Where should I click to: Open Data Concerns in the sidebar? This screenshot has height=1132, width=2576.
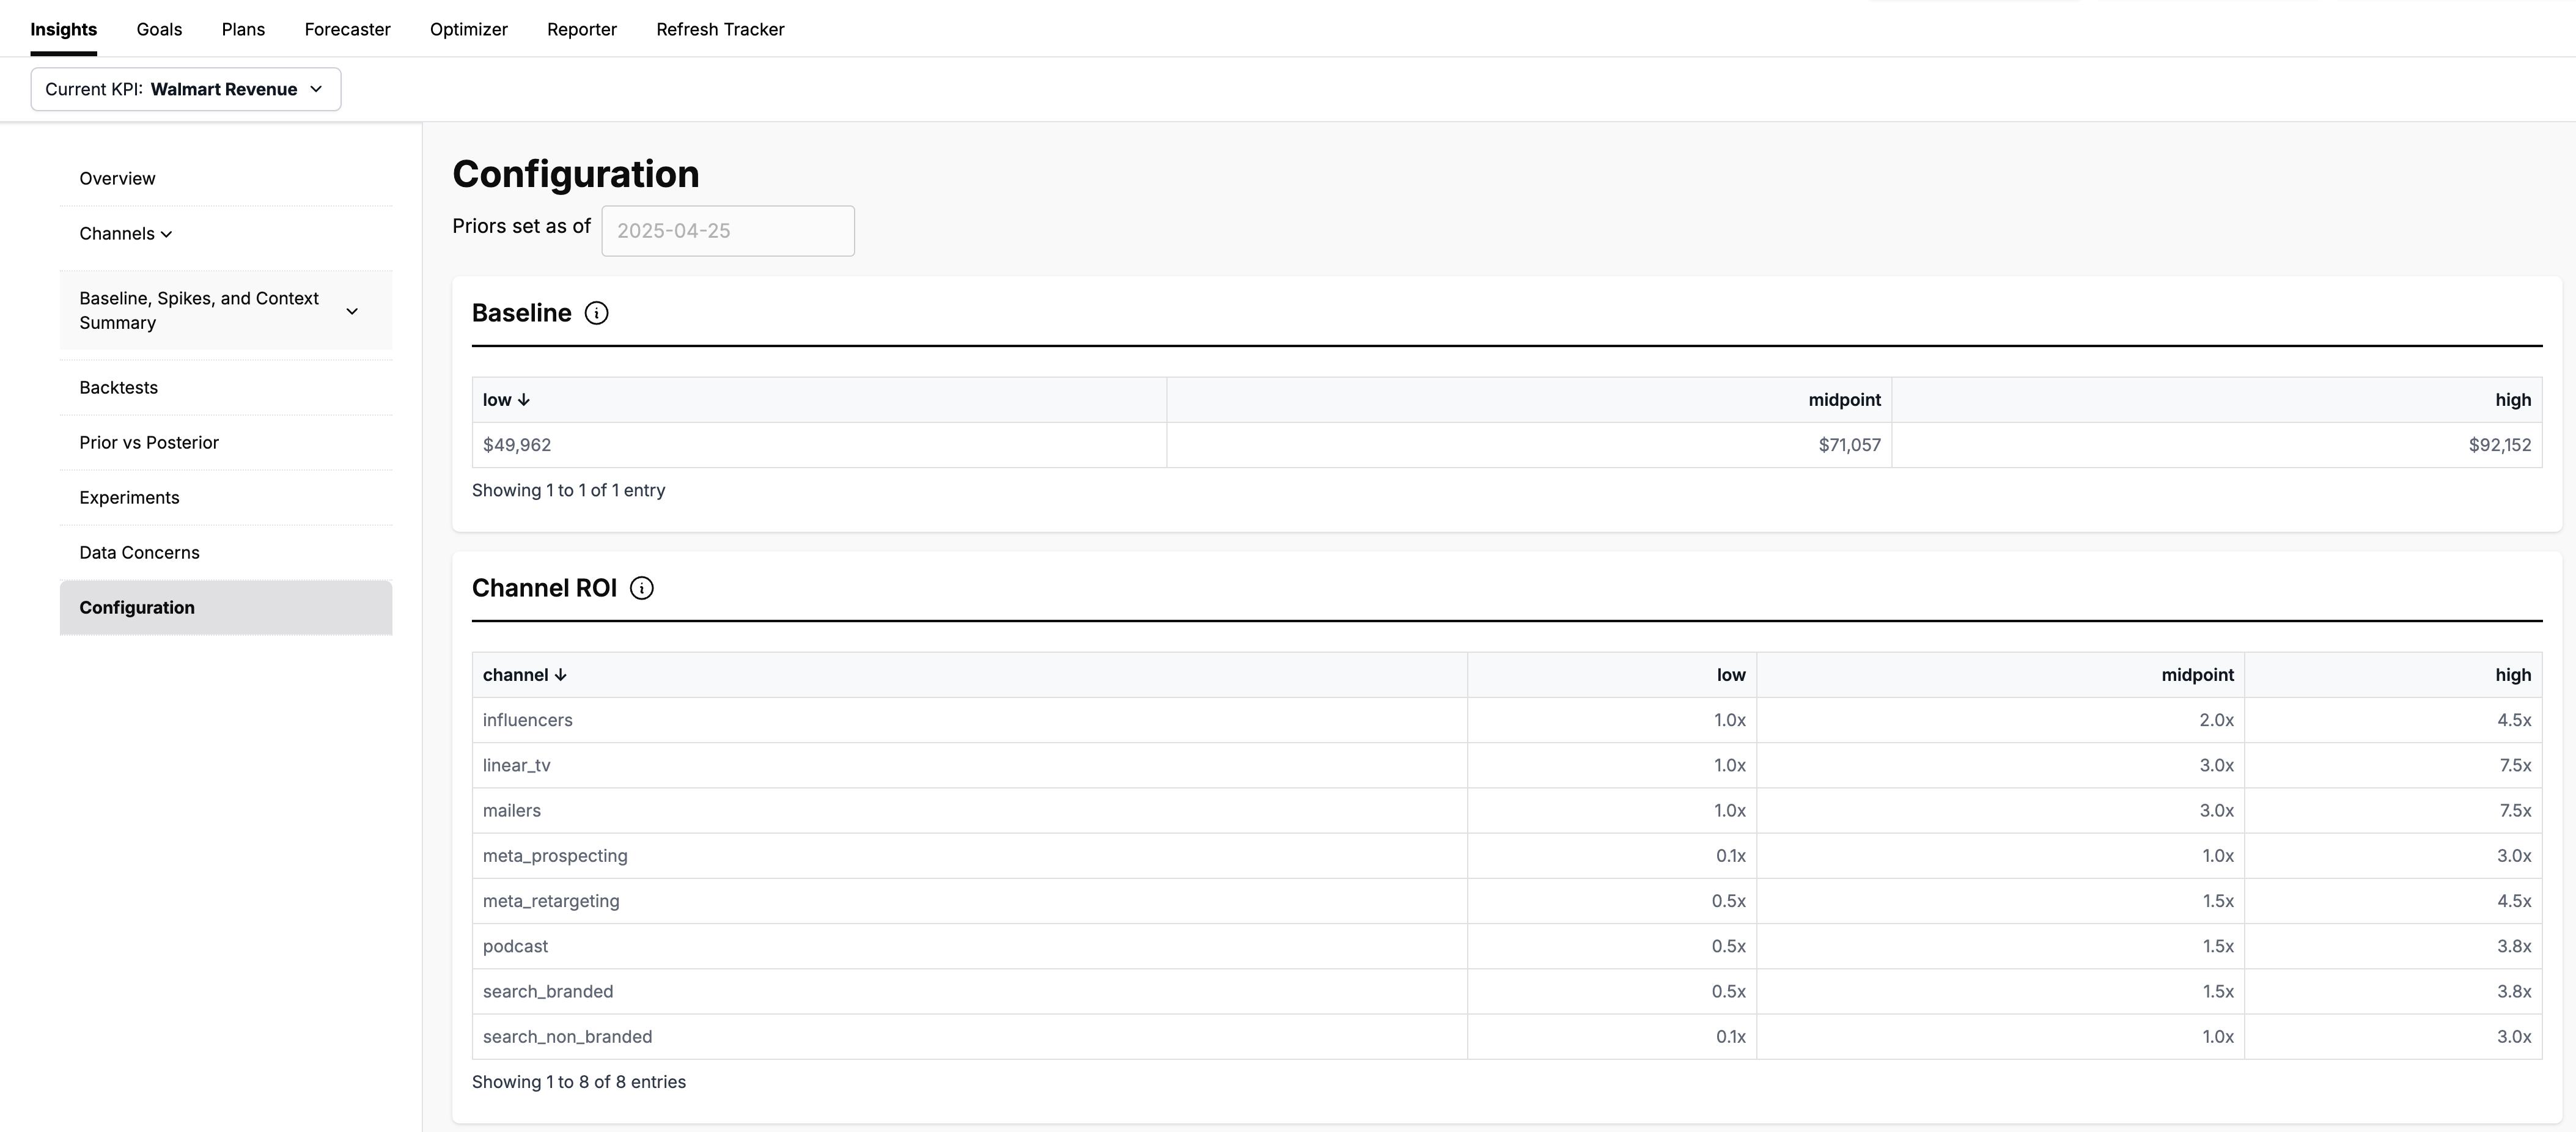[x=140, y=553]
